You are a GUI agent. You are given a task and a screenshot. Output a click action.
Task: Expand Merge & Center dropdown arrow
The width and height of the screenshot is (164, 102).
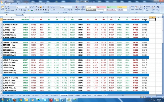click(x=58, y=10)
